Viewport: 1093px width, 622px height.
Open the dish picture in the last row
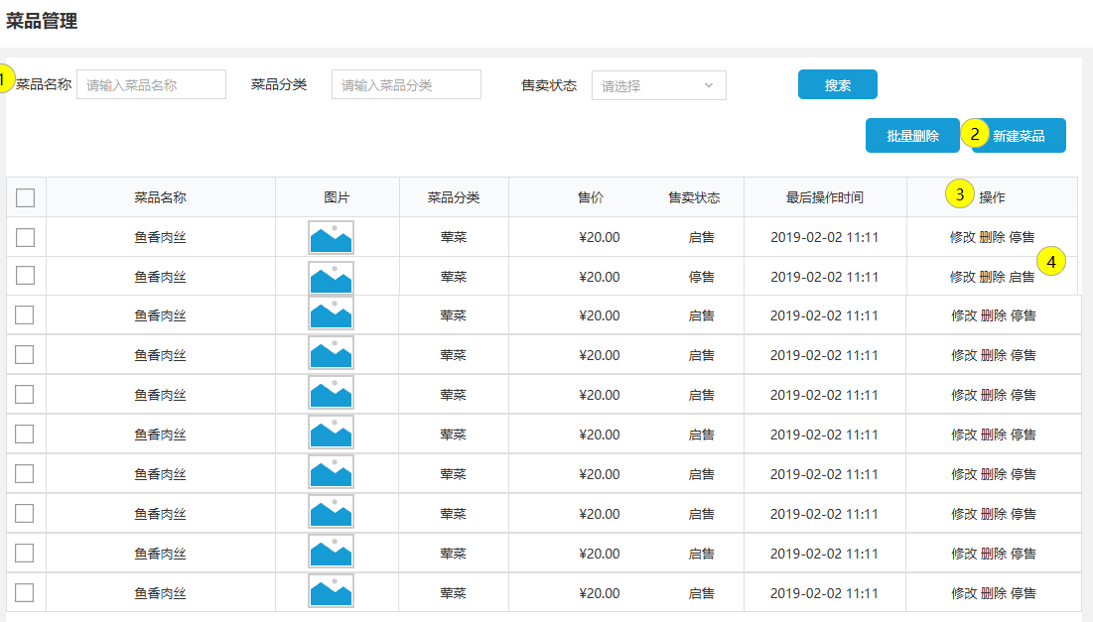(331, 592)
